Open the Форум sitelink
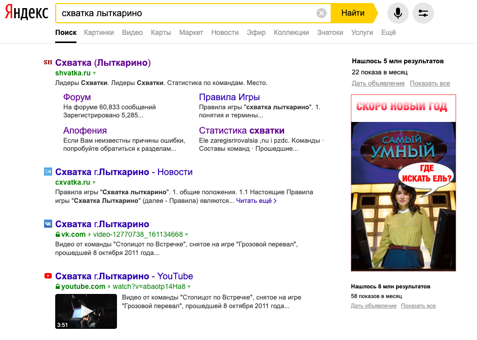 pos(77,97)
